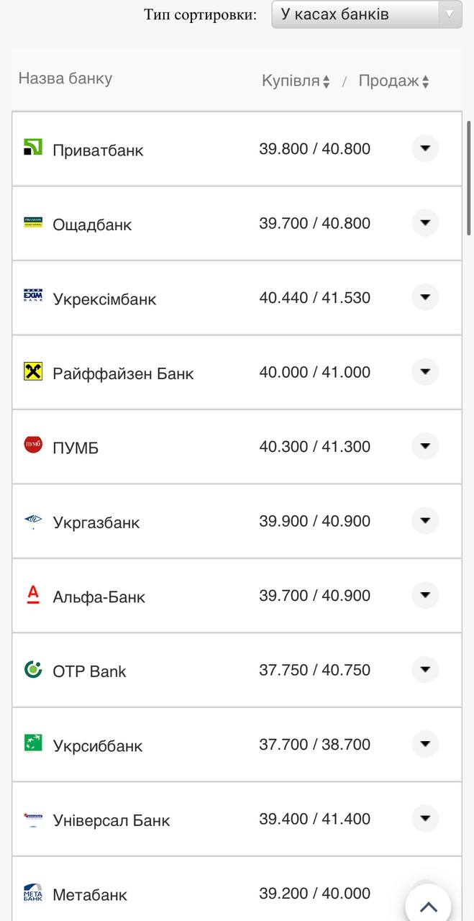This screenshot has width=474, height=921.
Task: Click the Ощадбанк logo icon
Action: [33, 222]
